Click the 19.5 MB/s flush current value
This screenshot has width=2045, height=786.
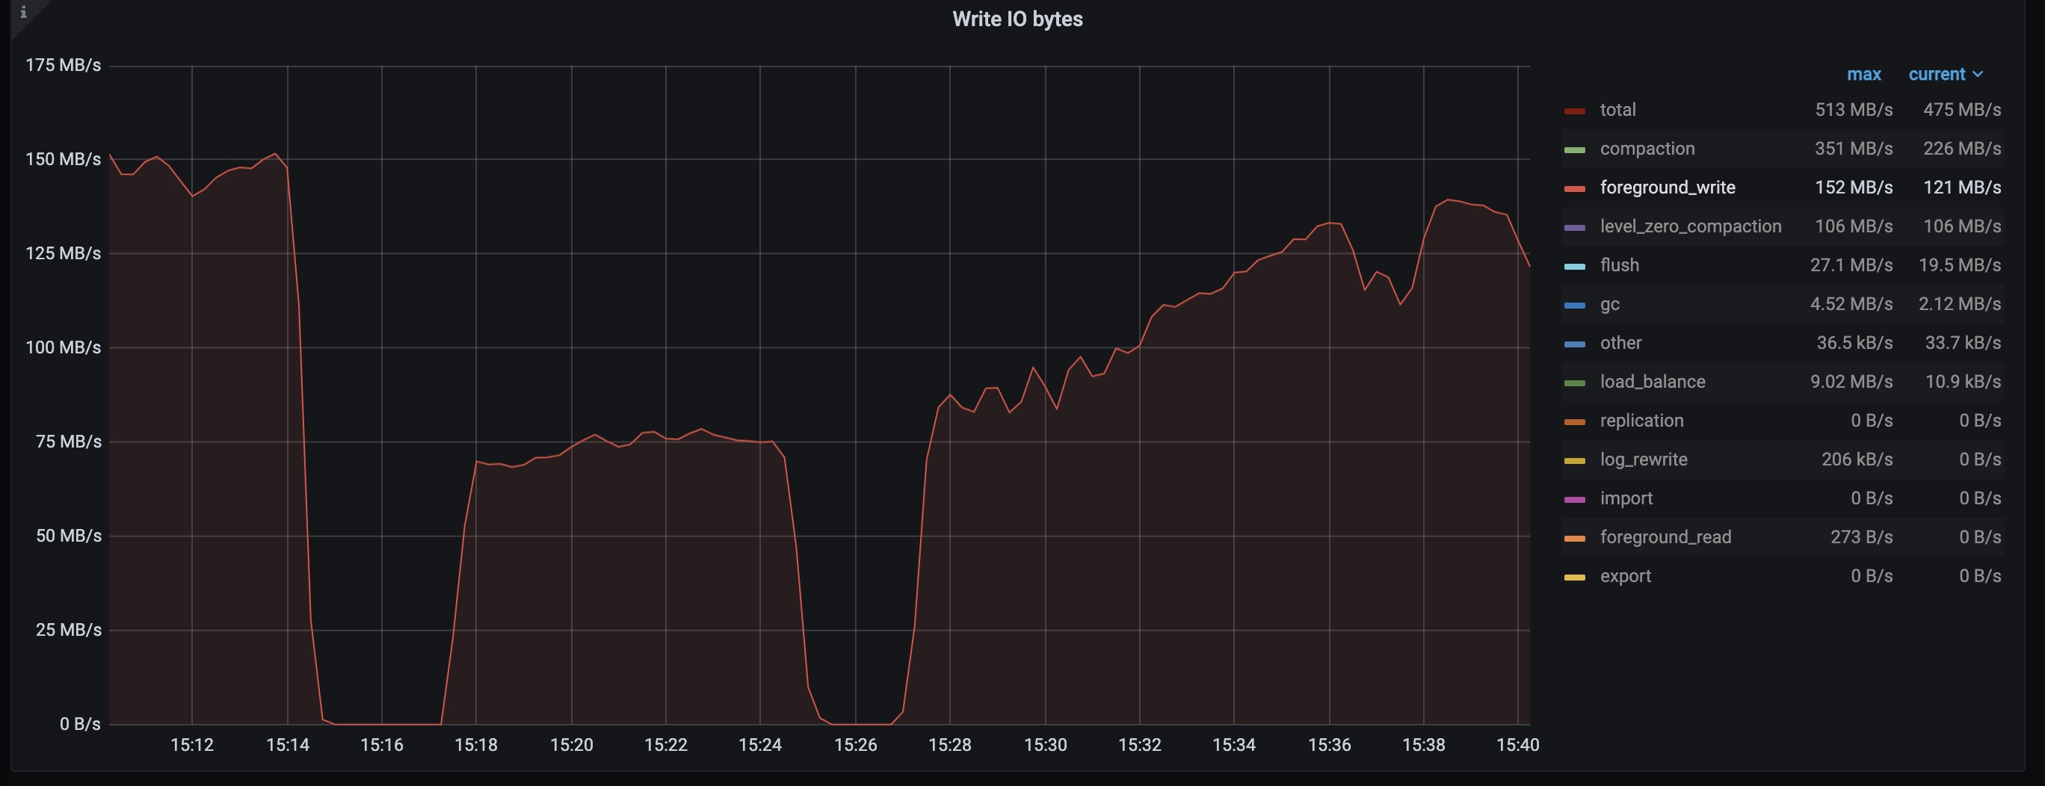click(x=1959, y=265)
